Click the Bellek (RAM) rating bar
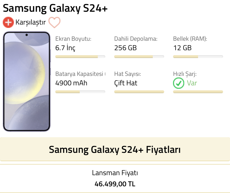230x193 pixels. [x=198, y=57]
